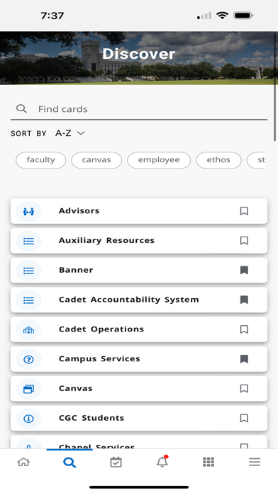Open the hamburger menu icon
The height and width of the screenshot is (493, 278).
255,462
